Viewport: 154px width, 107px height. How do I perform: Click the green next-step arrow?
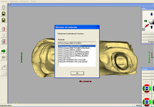[x=4, y=51]
